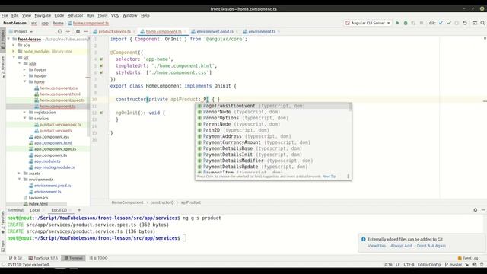The image size is (487, 274).
Task: Toggle the Terminal tool window button
Action: 74,258
